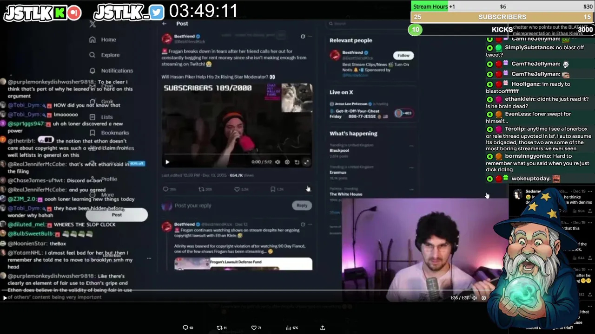Open the outer video settings gear
The height and width of the screenshot is (334, 595).
(x=484, y=298)
